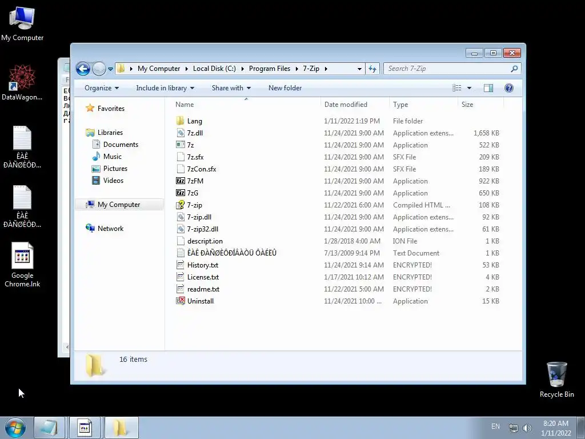The width and height of the screenshot is (585, 439).
Task: Click Program Files in address path
Action: point(270,69)
